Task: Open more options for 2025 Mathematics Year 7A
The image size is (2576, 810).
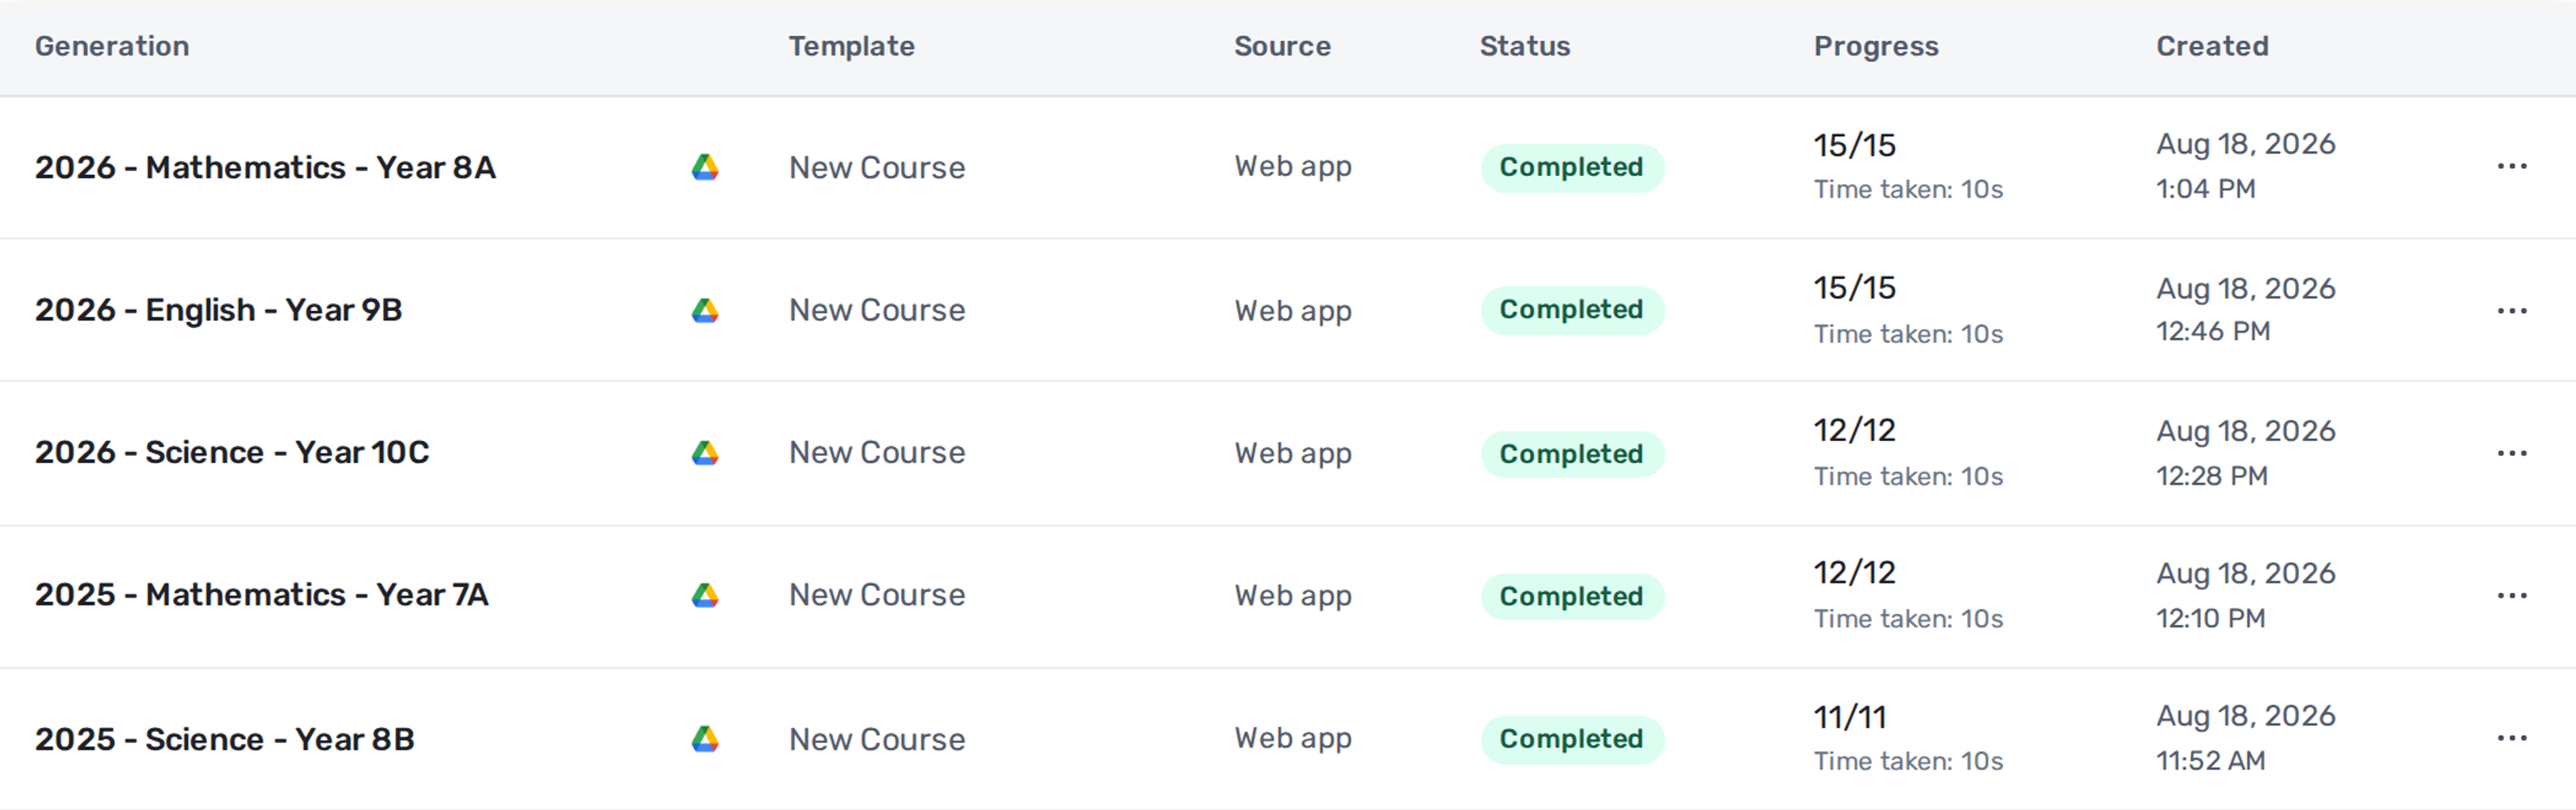Action: (x=2512, y=596)
